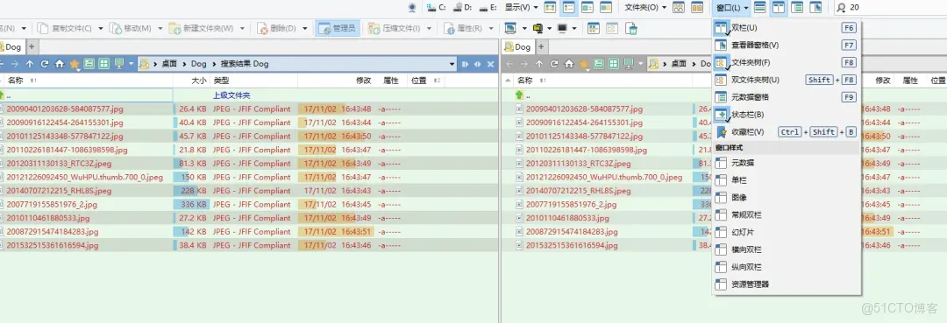This screenshot has height=323, width=947.
Task: Choose the 横向双栏 horizontal dual style
Action: coord(786,249)
